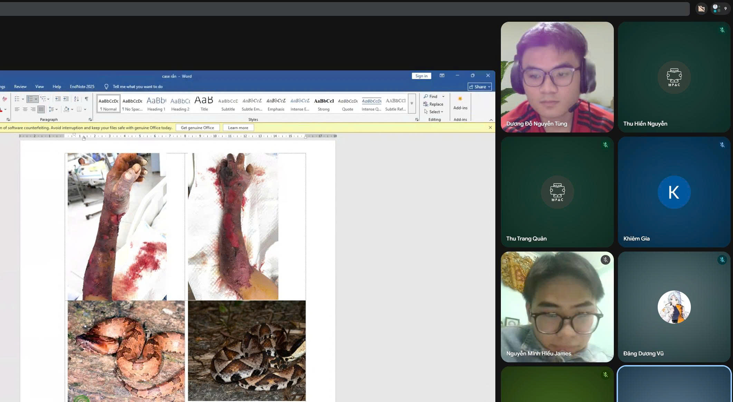Center align the text
This screenshot has width=733, height=402.
click(25, 109)
